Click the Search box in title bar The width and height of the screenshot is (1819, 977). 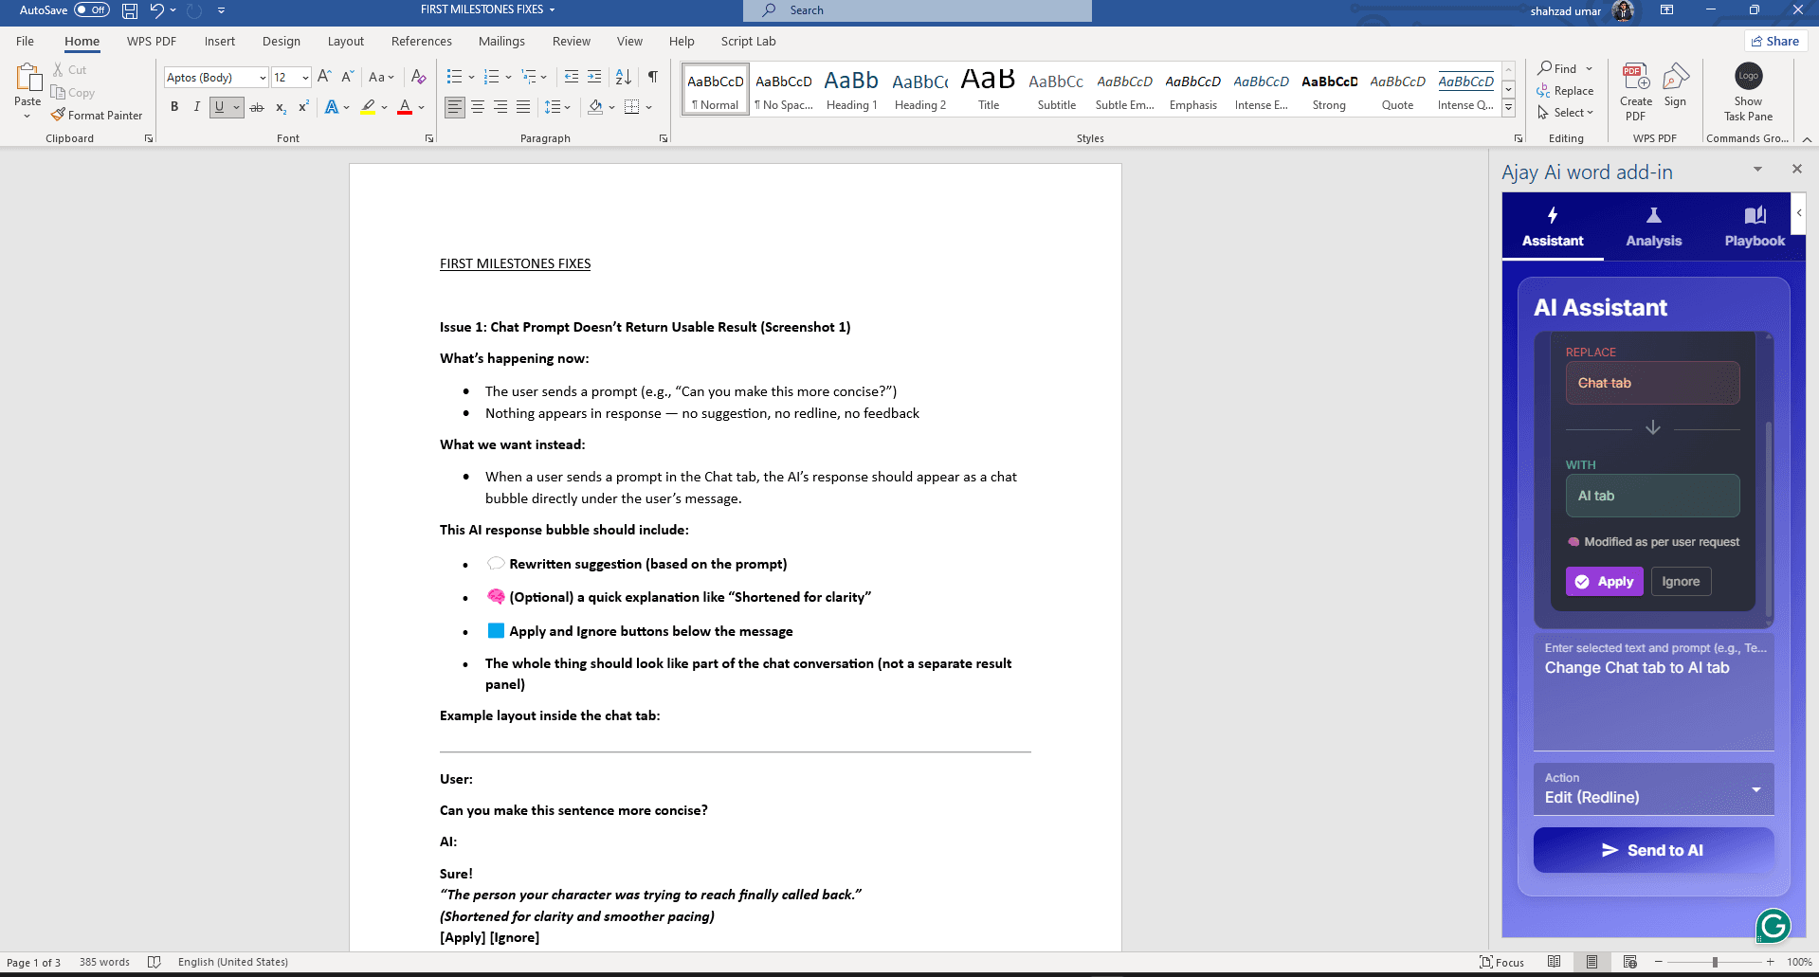click(x=918, y=10)
